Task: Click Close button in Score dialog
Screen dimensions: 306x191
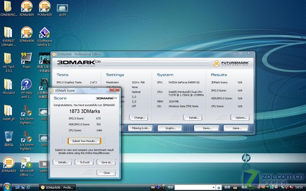Action: 107,173
